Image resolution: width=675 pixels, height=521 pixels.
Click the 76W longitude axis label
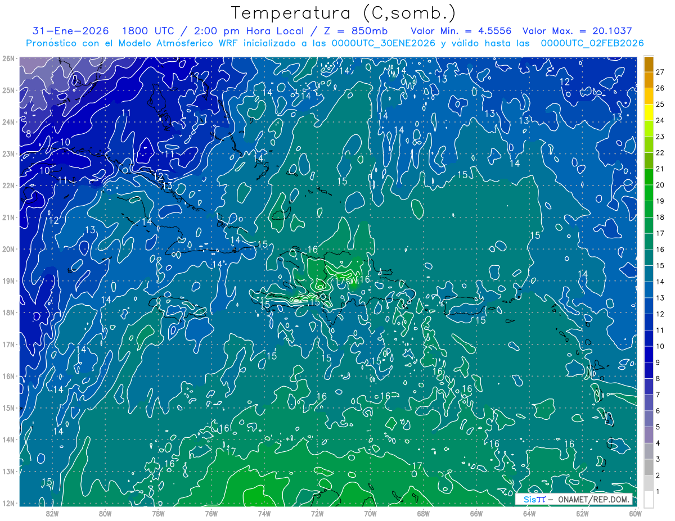211,513
